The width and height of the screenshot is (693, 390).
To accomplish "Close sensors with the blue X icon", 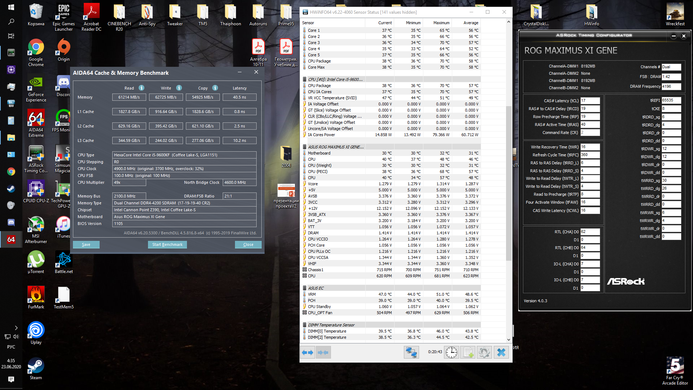I will (x=501, y=352).
